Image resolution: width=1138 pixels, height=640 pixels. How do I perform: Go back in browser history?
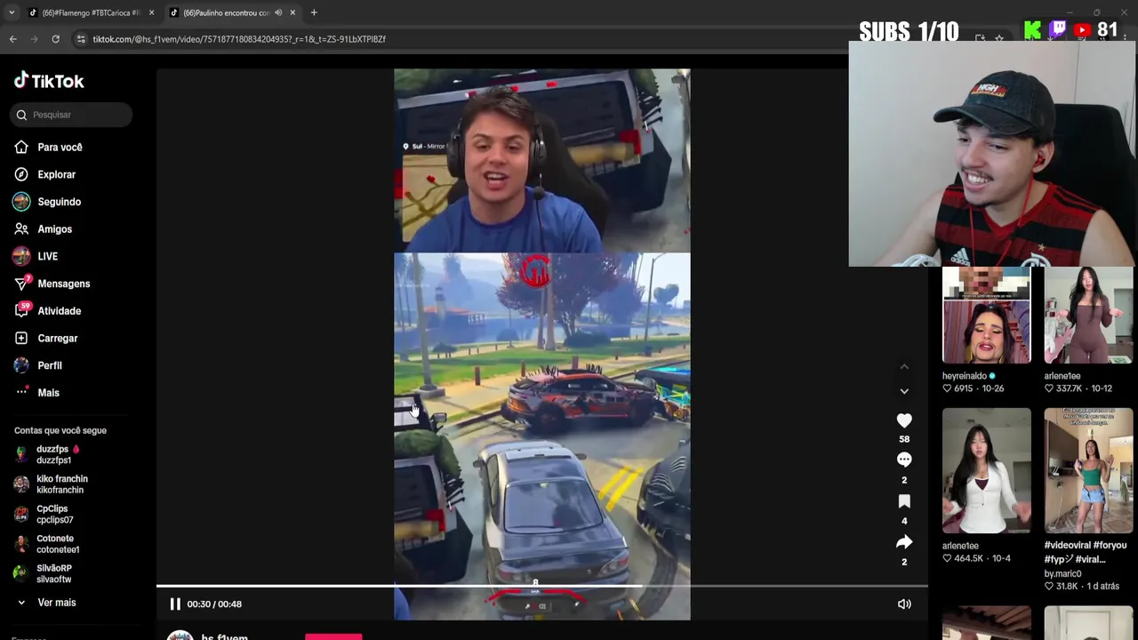[x=12, y=39]
